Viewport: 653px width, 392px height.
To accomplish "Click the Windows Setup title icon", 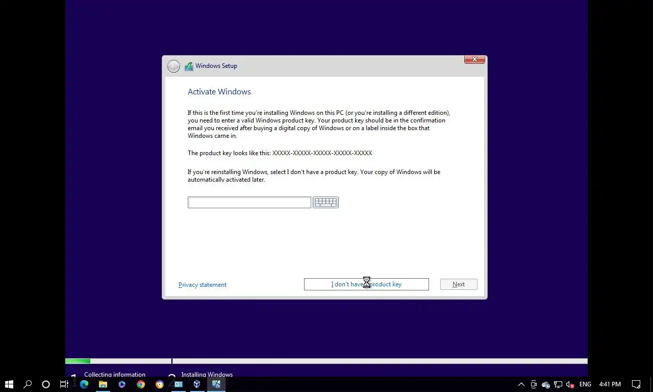I will 189,66.
